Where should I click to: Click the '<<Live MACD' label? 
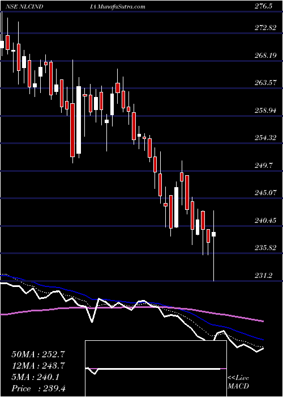pyautogui.click(x=238, y=382)
